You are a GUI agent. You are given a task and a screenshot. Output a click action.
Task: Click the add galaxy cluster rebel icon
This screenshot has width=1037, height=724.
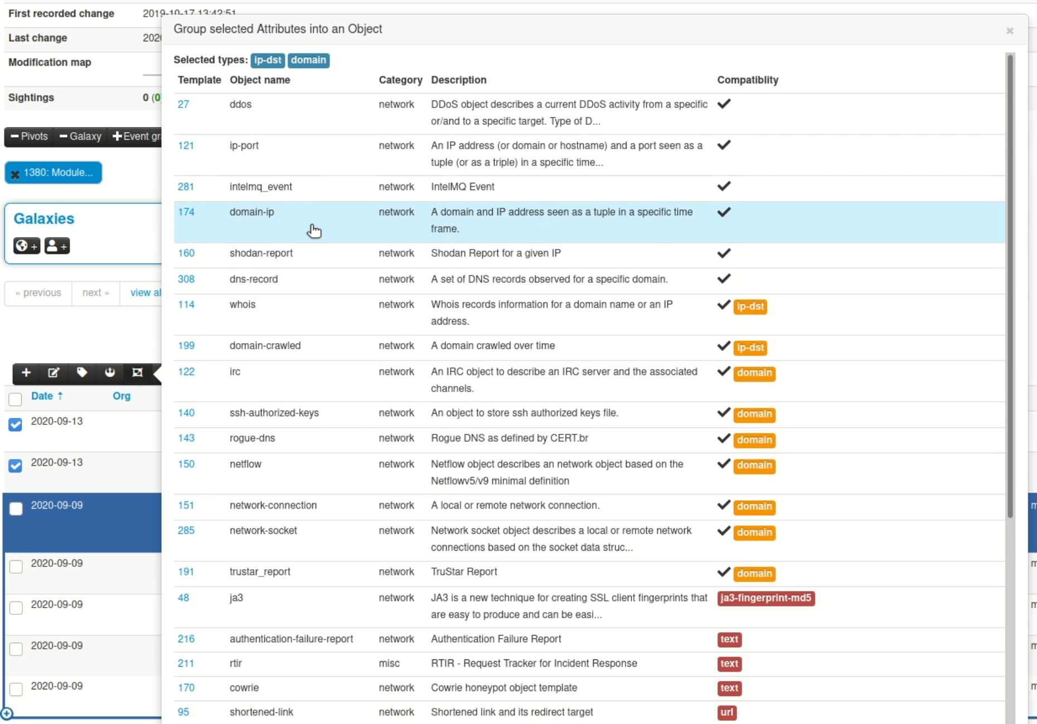coord(110,373)
